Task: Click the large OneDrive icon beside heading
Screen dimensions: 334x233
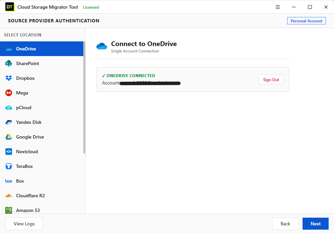Action: coord(102,46)
